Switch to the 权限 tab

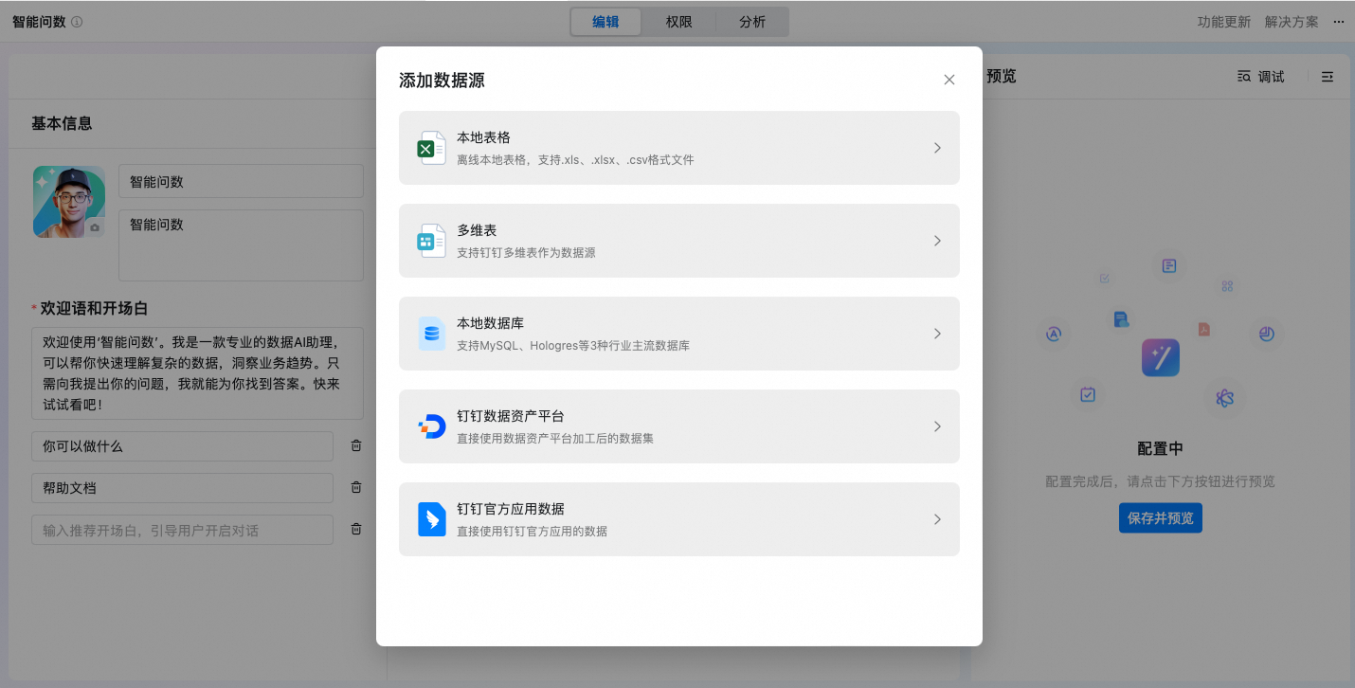click(x=678, y=22)
